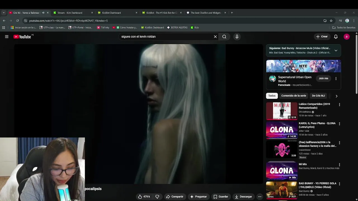Open the BOTRIX ALERTAS bookmark

[x=177, y=27]
